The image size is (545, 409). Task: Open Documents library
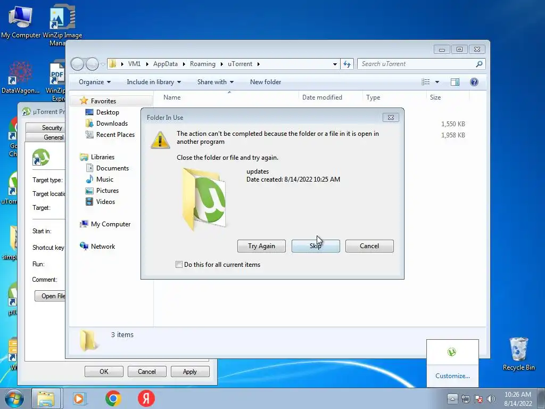[x=112, y=168]
